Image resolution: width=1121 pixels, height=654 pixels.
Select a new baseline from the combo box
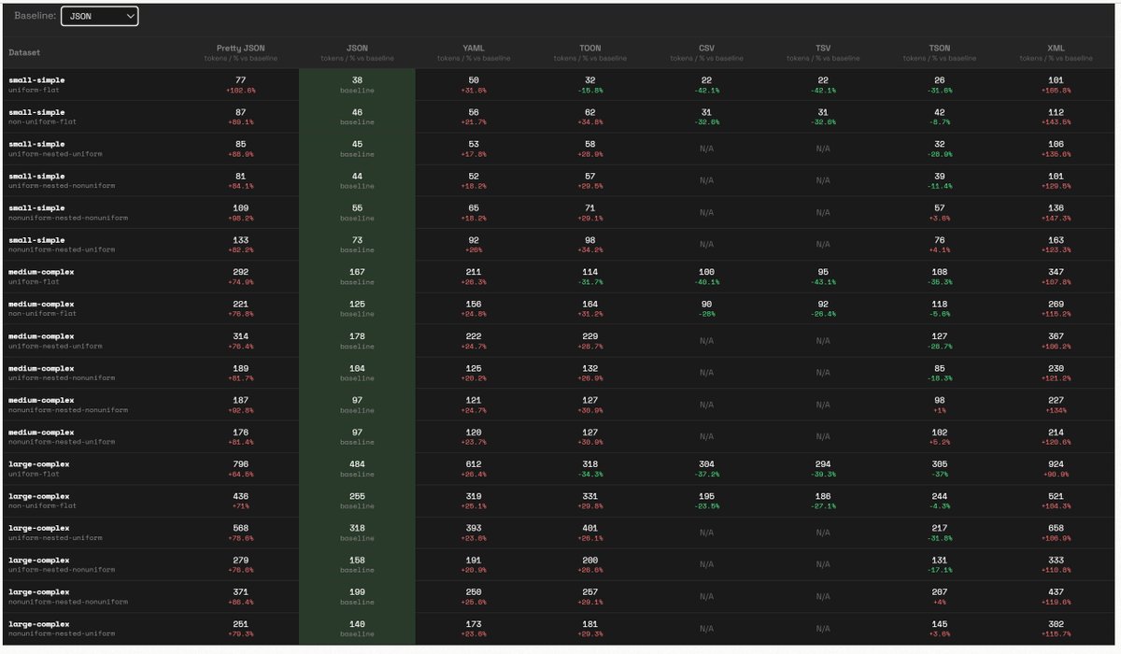pos(100,16)
